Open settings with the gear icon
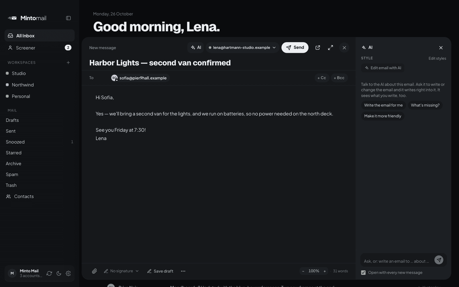459x287 pixels. 68,274
